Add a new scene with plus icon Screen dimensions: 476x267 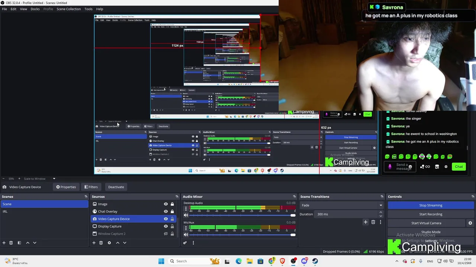click(4, 243)
